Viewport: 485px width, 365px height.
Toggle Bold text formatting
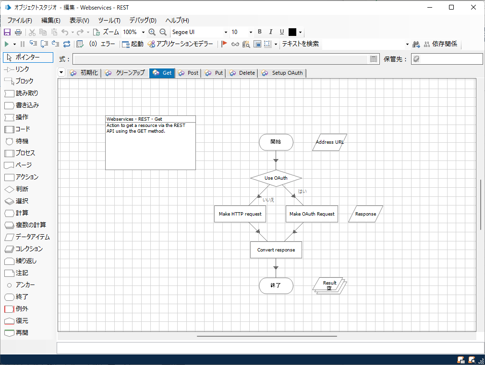click(x=259, y=32)
